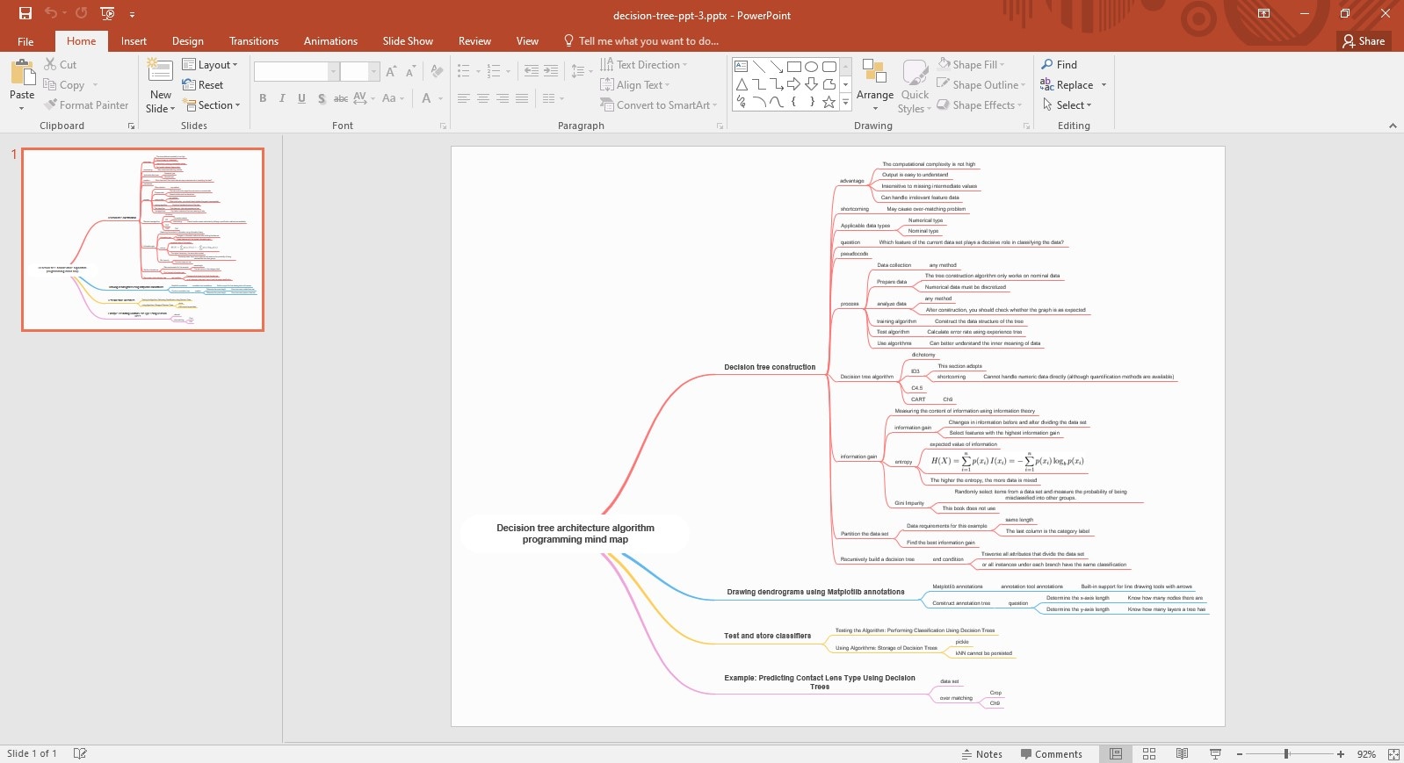Open the Layout dropdown
This screenshot has width=1404, height=763.
click(x=210, y=65)
